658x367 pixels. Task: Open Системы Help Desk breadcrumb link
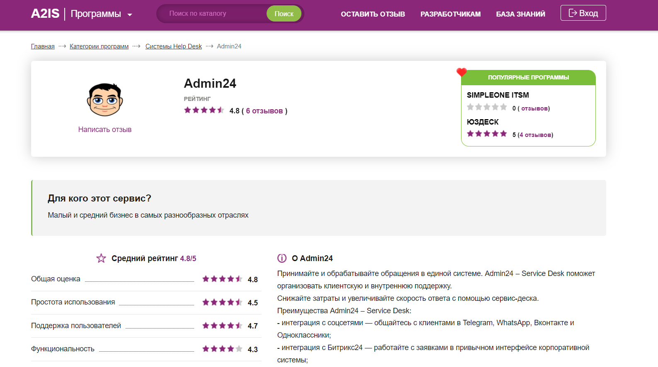[173, 46]
